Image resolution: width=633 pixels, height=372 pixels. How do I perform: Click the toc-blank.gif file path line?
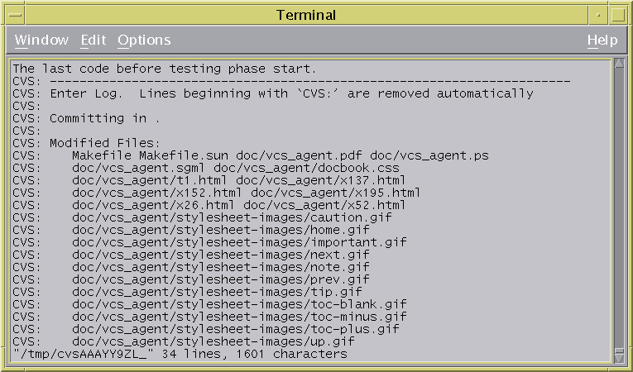coord(209,304)
